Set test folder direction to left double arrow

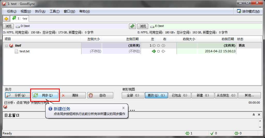(x=154, y=46)
